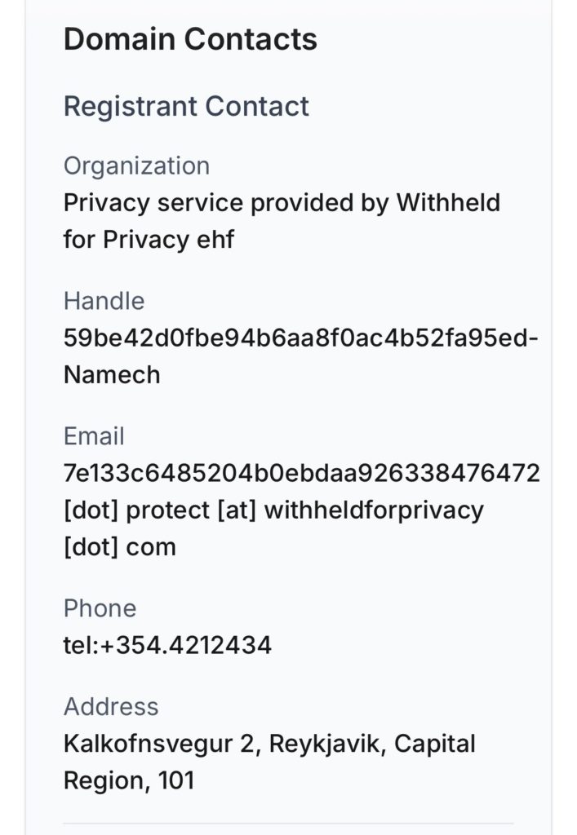This screenshot has width=577, height=835.
Task: Click the 'for Privacy ehf' text line
Action: [x=149, y=240]
